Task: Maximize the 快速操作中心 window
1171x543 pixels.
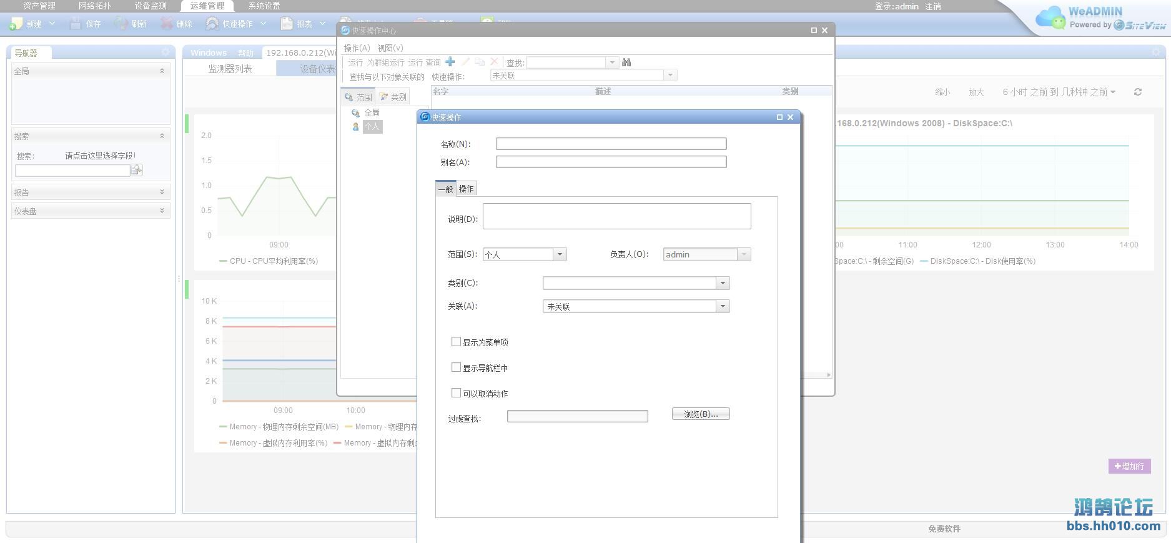Action: [x=814, y=30]
